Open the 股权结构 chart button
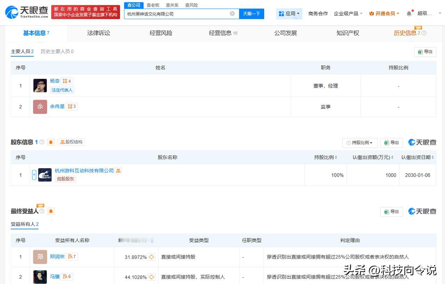Image resolution: width=445 pixels, height=284 pixels. coord(71,142)
